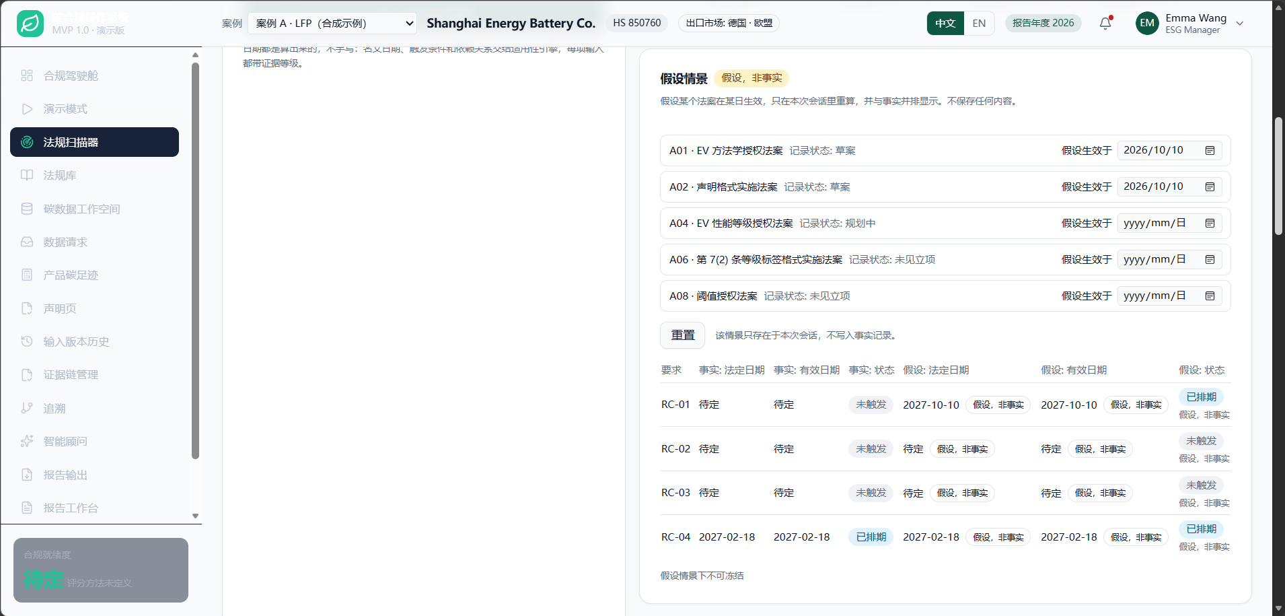Open 法规库 menu item
This screenshot has height=616, width=1285.
pos(94,175)
